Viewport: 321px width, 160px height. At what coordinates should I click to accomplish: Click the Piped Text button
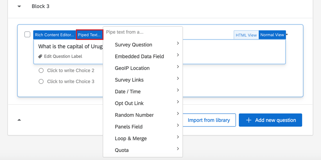(90, 35)
